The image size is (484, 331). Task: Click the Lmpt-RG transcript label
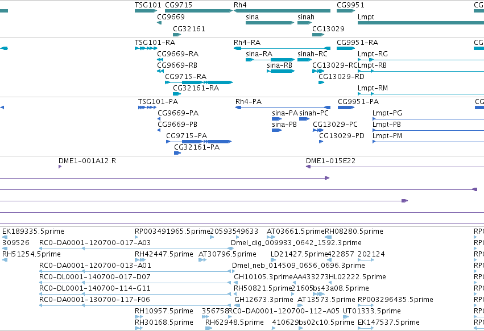pyautogui.click(x=373, y=54)
